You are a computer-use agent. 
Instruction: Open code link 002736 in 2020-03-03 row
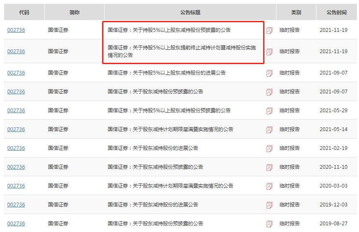pyautogui.click(x=16, y=186)
